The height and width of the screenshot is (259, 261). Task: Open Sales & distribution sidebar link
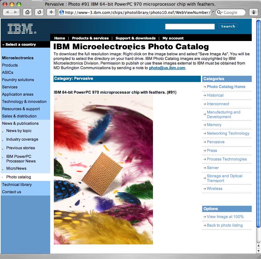pyautogui.click(x=19, y=116)
